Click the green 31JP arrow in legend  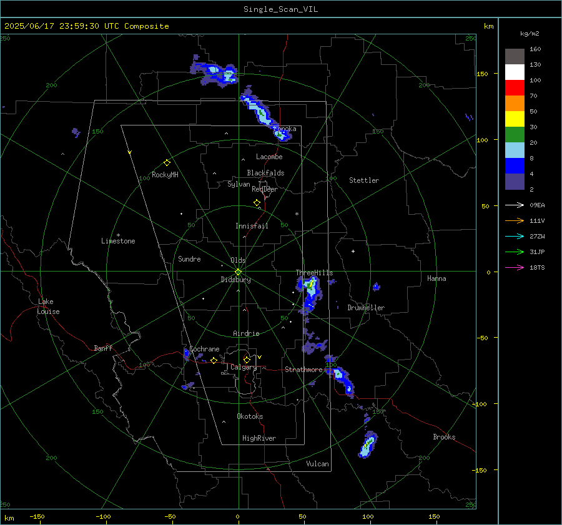[515, 252]
